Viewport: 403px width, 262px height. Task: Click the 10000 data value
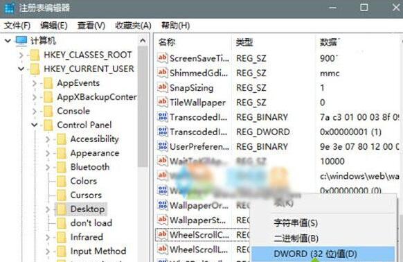(x=332, y=161)
